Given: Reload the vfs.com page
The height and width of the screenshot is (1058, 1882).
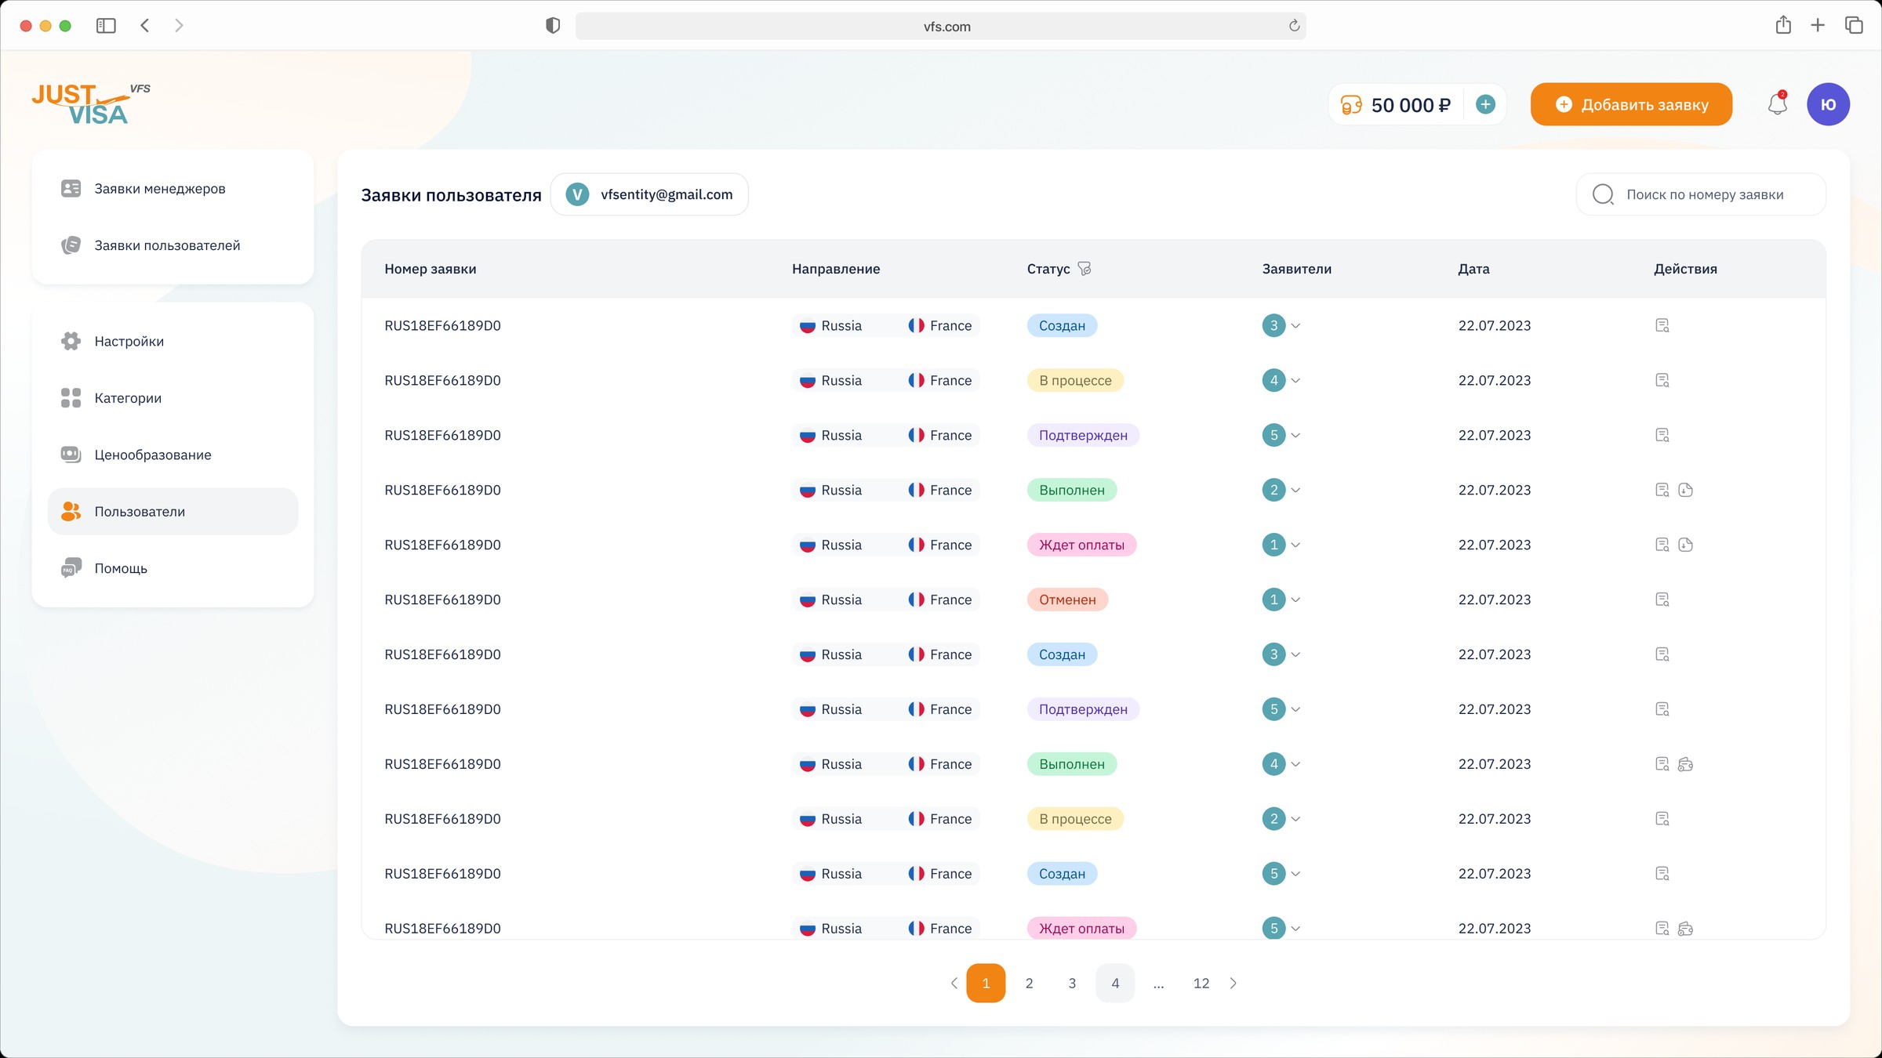Looking at the screenshot, I should pyautogui.click(x=1294, y=26).
